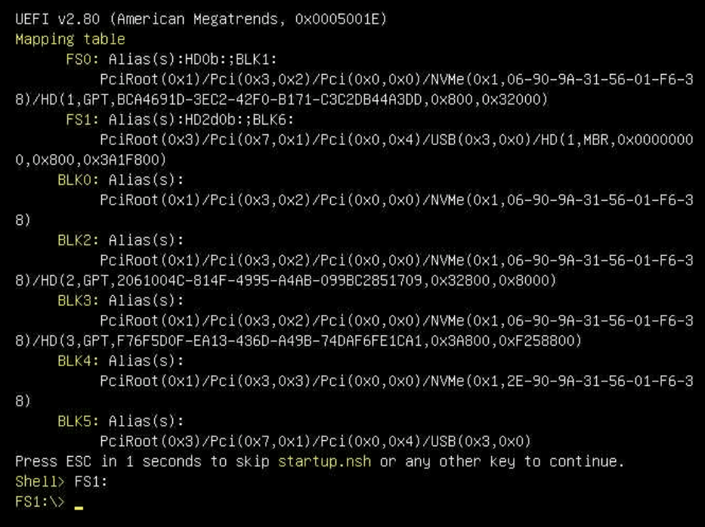Click the FS1: mapping label
Image resolution: width=705 pixels, height=527 pixels.
pos(82,119)
